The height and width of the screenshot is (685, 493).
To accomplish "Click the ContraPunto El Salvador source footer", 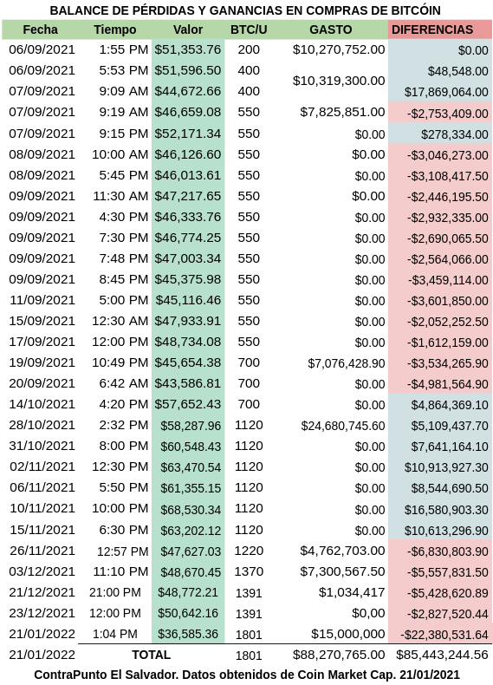I will coord(247,675).
